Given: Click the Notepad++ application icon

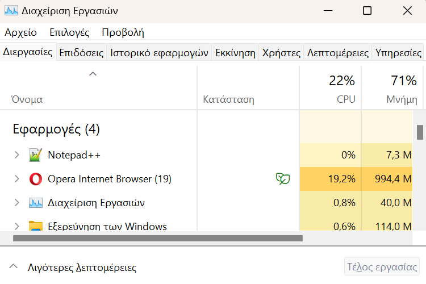Looking at the screenshot, I should [36, 155].
